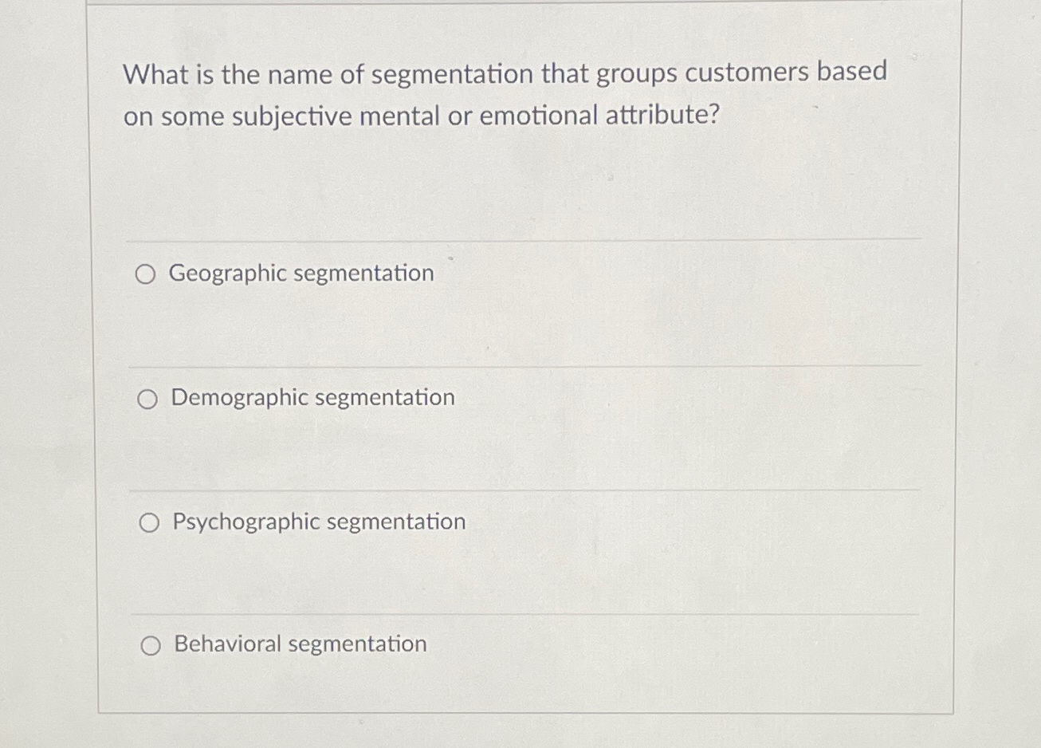This screenshot has height=748, width=1041.
Task: Click the Psychographic segmentation answer text
Action: coord(318,522)
